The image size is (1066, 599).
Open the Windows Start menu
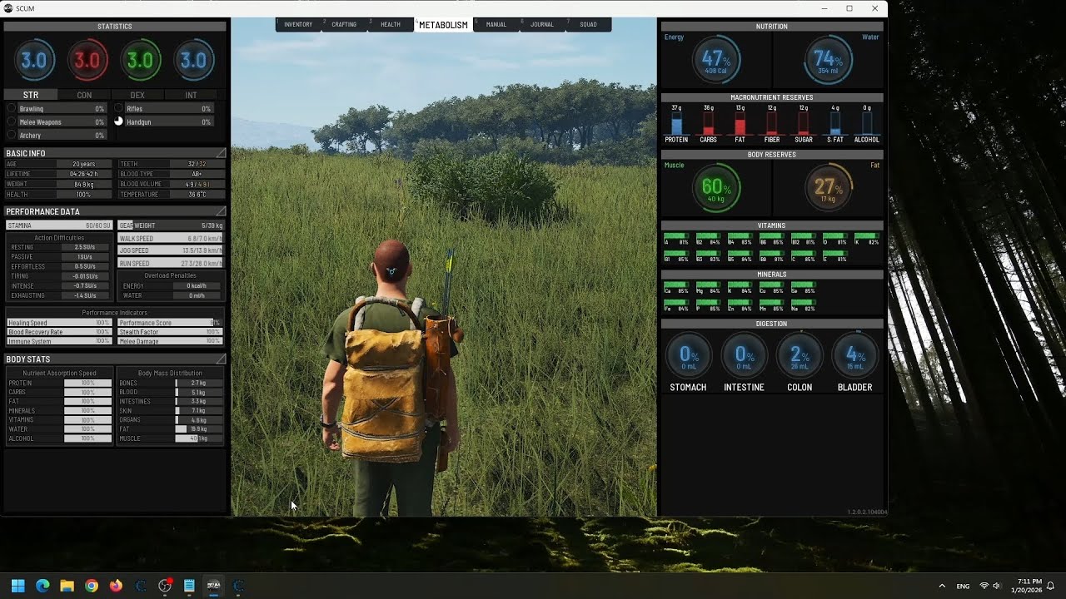pos(17,586)
